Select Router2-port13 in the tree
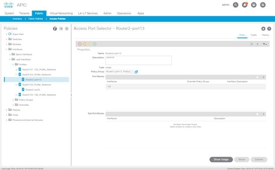 click(x=33, y=80)
